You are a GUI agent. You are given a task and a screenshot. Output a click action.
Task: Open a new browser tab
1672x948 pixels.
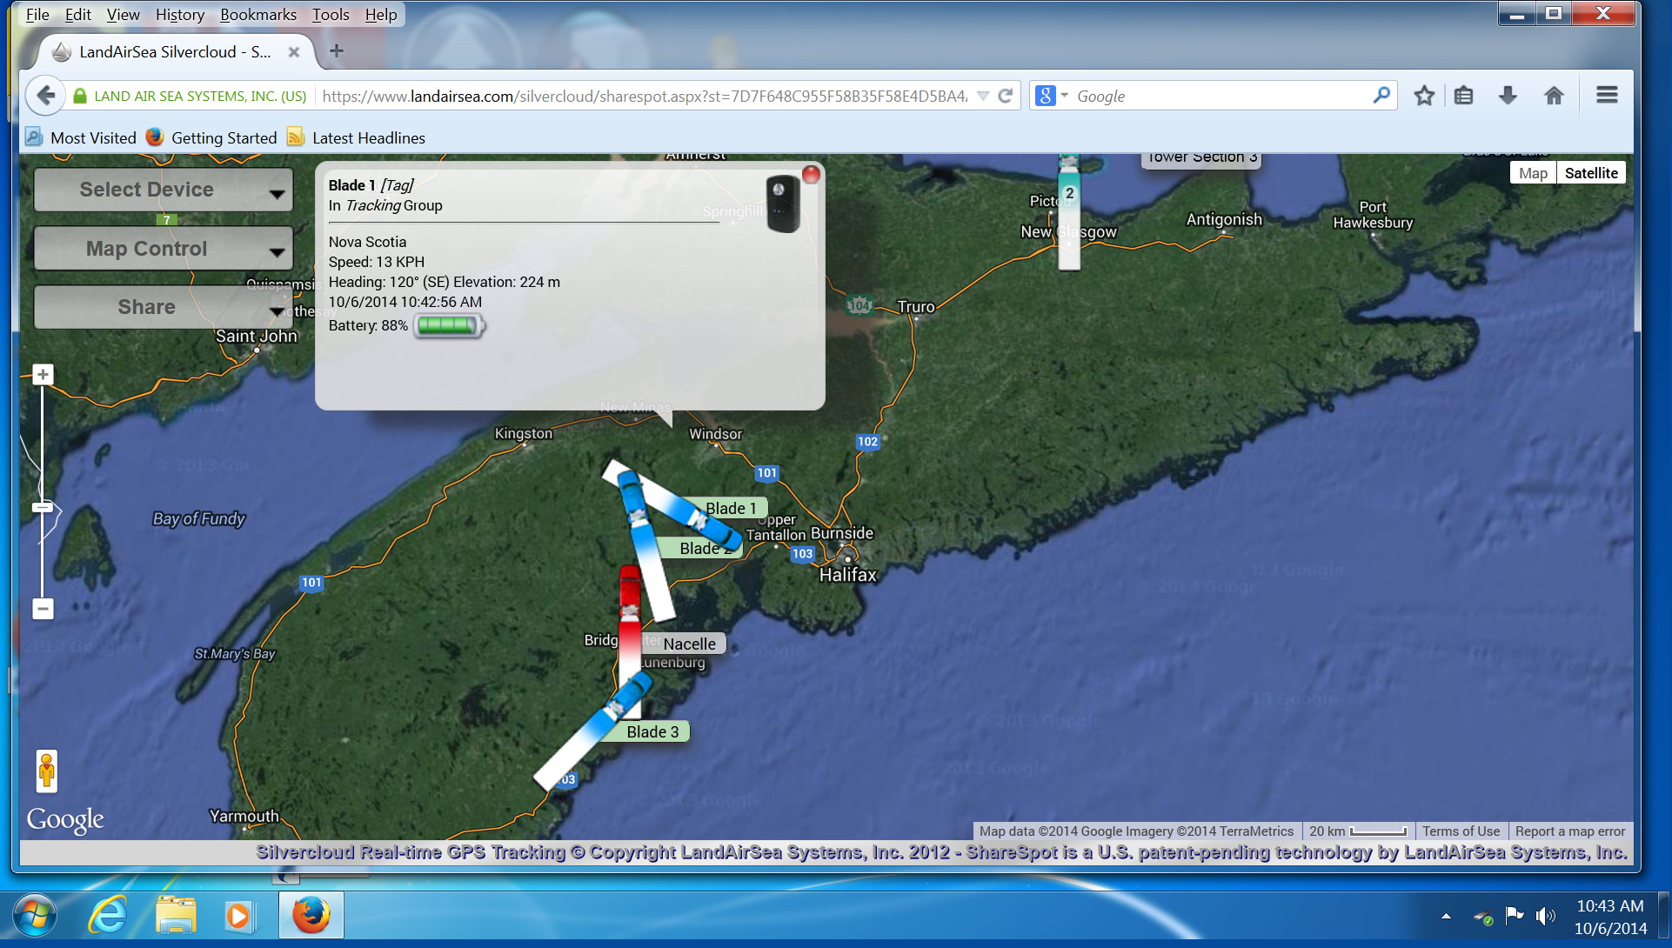coord(337,51)
